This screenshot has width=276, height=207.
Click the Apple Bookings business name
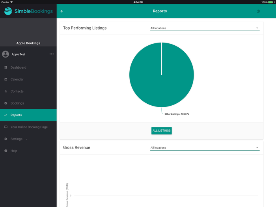click(28, 43)
